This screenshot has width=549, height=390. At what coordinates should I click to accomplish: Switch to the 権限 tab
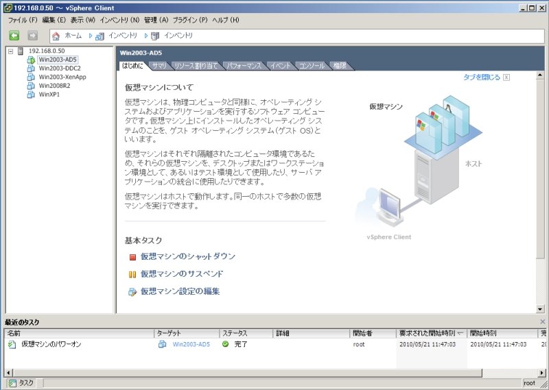pos(339,65)
